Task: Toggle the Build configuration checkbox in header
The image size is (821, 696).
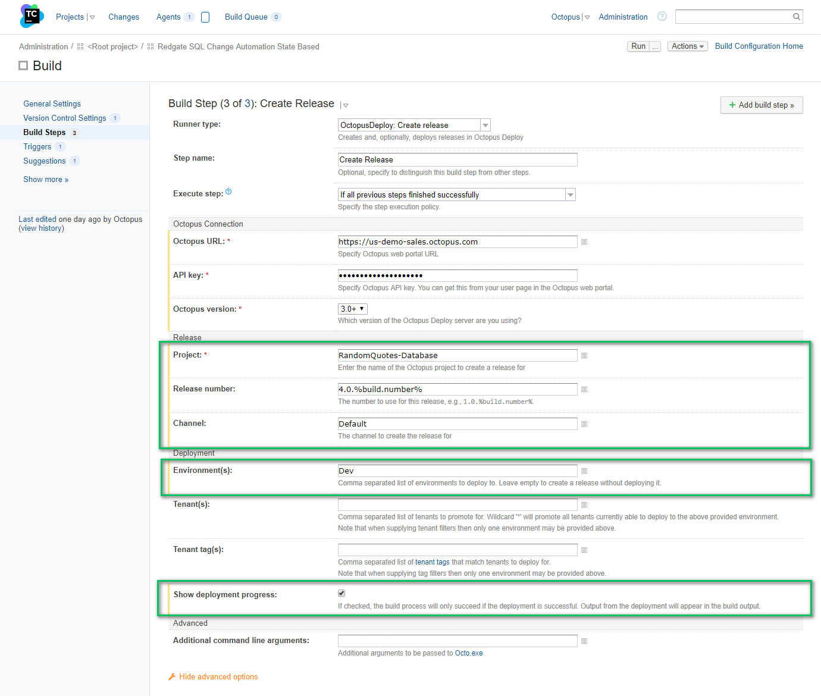Action: click(23, 66)
